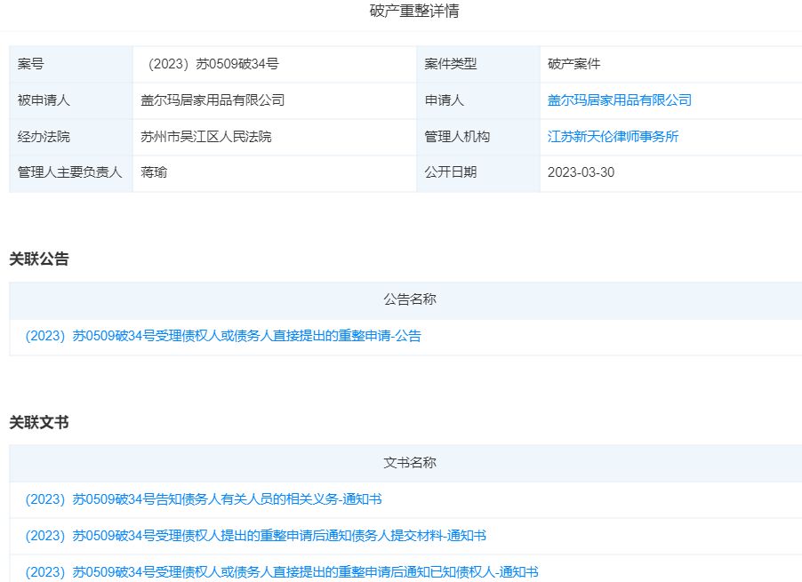Open the 江苏新天伦律师事务所 administrator link
Image resolution: width=802 pixels, height=582 pixels.
613,137
